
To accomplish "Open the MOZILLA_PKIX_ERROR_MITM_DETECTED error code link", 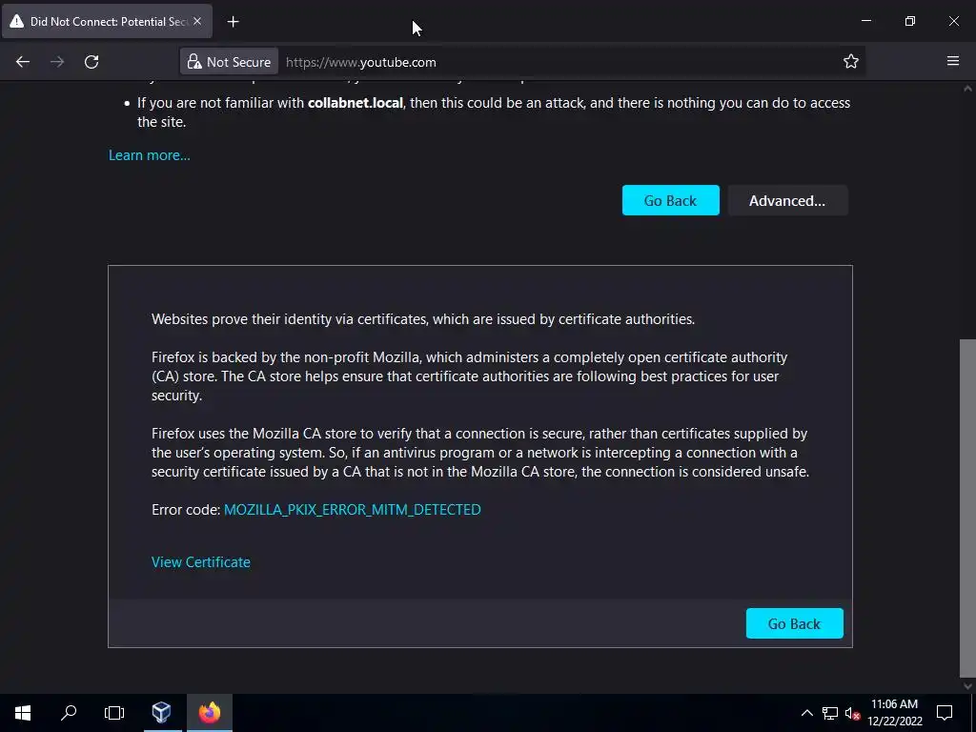I will (x=353, y=509).
